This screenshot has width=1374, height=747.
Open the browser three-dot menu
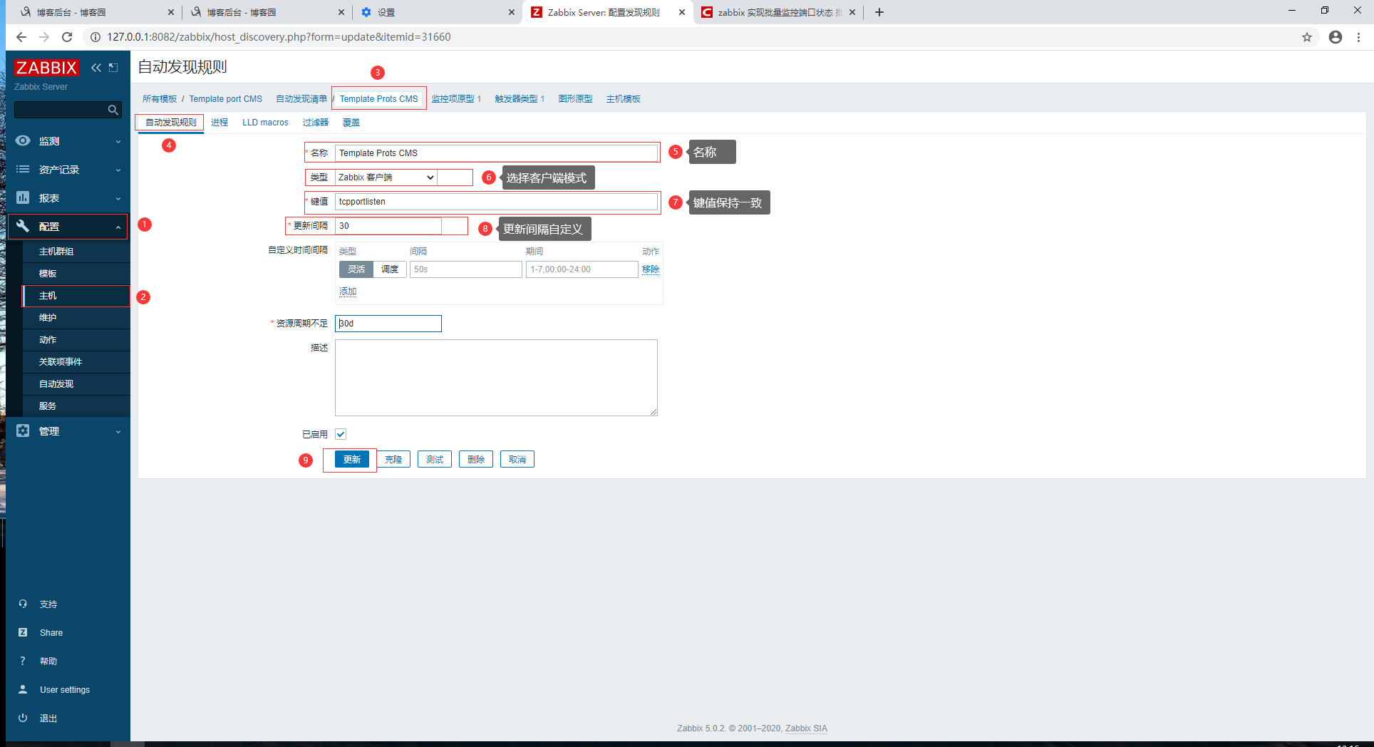click(x=1359, y=37)
